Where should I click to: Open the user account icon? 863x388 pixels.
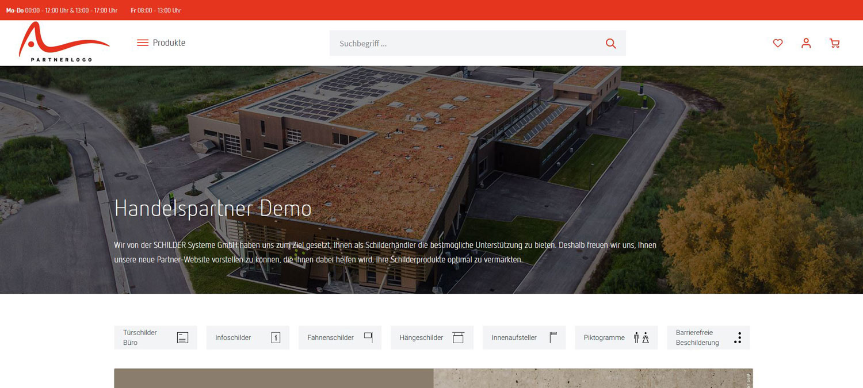(x=806, y=43)
